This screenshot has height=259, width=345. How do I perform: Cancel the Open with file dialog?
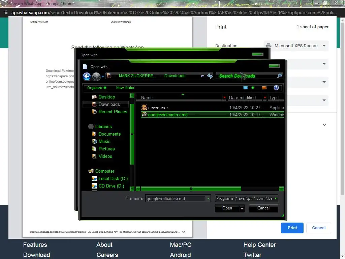263,208
